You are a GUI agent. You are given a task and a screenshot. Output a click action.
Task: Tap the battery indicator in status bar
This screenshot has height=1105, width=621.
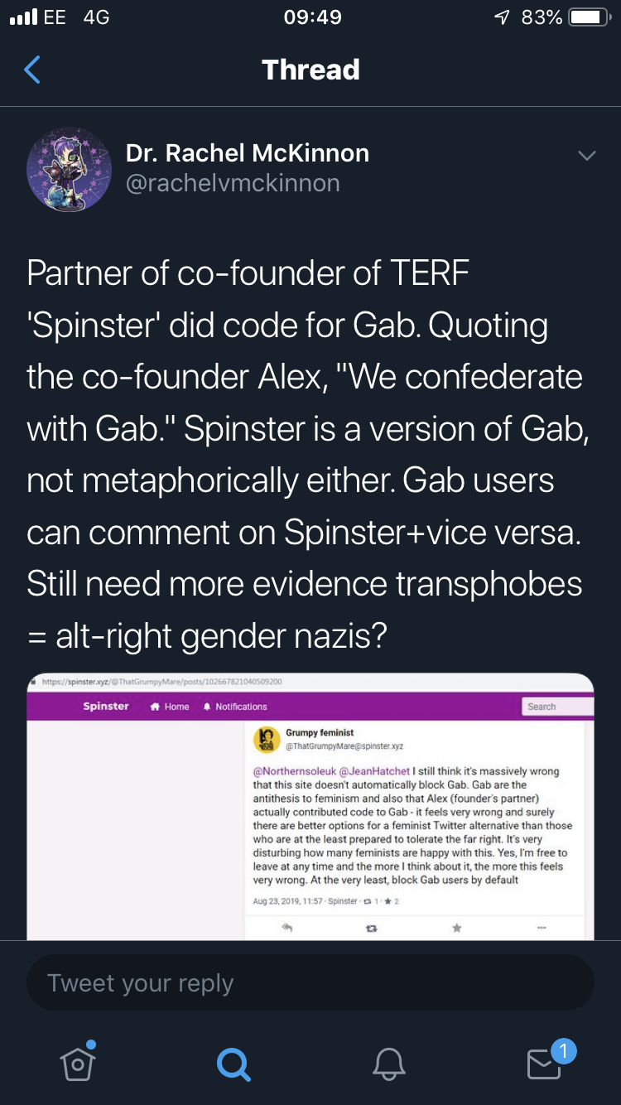[x=590, y=17]
